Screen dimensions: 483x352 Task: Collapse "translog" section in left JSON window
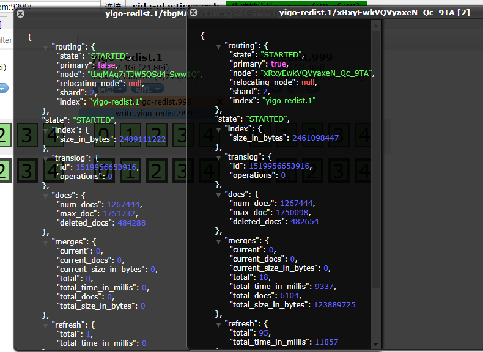point(46,159)
